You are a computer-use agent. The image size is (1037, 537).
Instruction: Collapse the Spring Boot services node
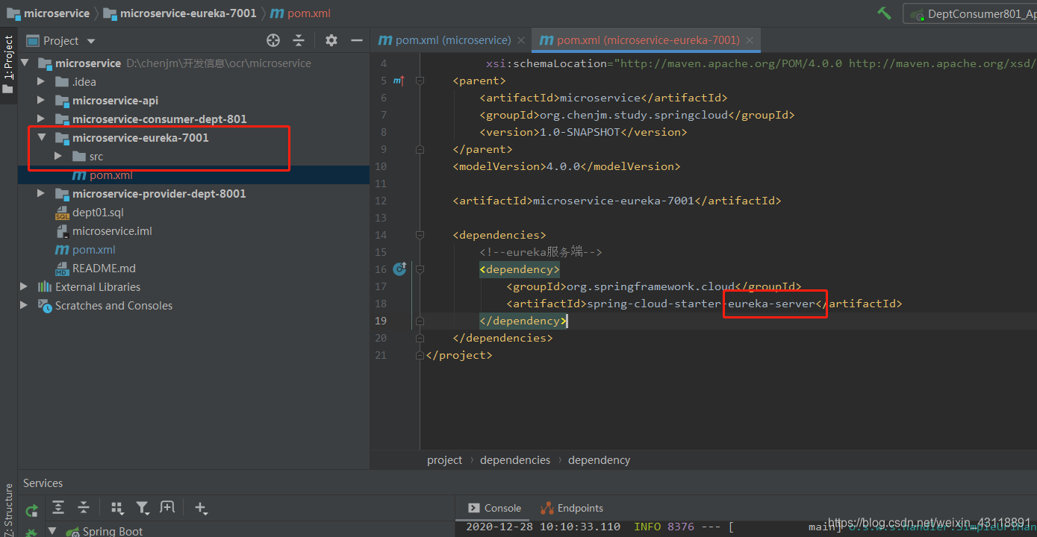tap(52, 531)
